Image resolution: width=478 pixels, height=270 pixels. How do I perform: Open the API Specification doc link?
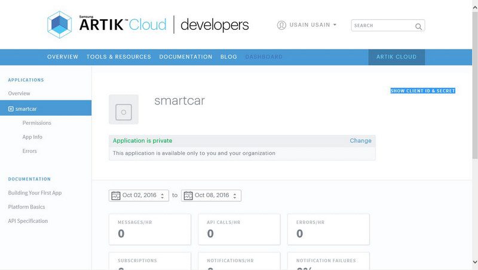coord(27,221)
